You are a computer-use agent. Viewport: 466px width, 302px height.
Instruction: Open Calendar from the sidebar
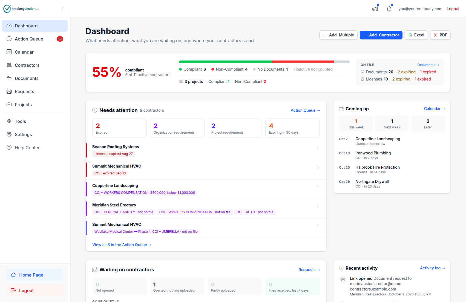click(35, 52)
